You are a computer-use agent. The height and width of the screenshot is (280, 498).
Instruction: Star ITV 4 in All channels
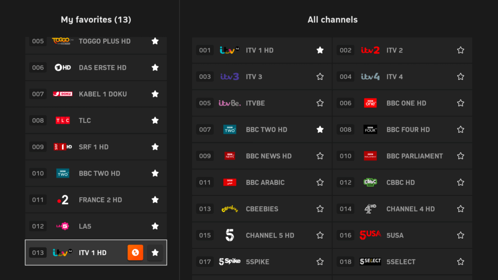pyautogui.click(x=461, y=76)
